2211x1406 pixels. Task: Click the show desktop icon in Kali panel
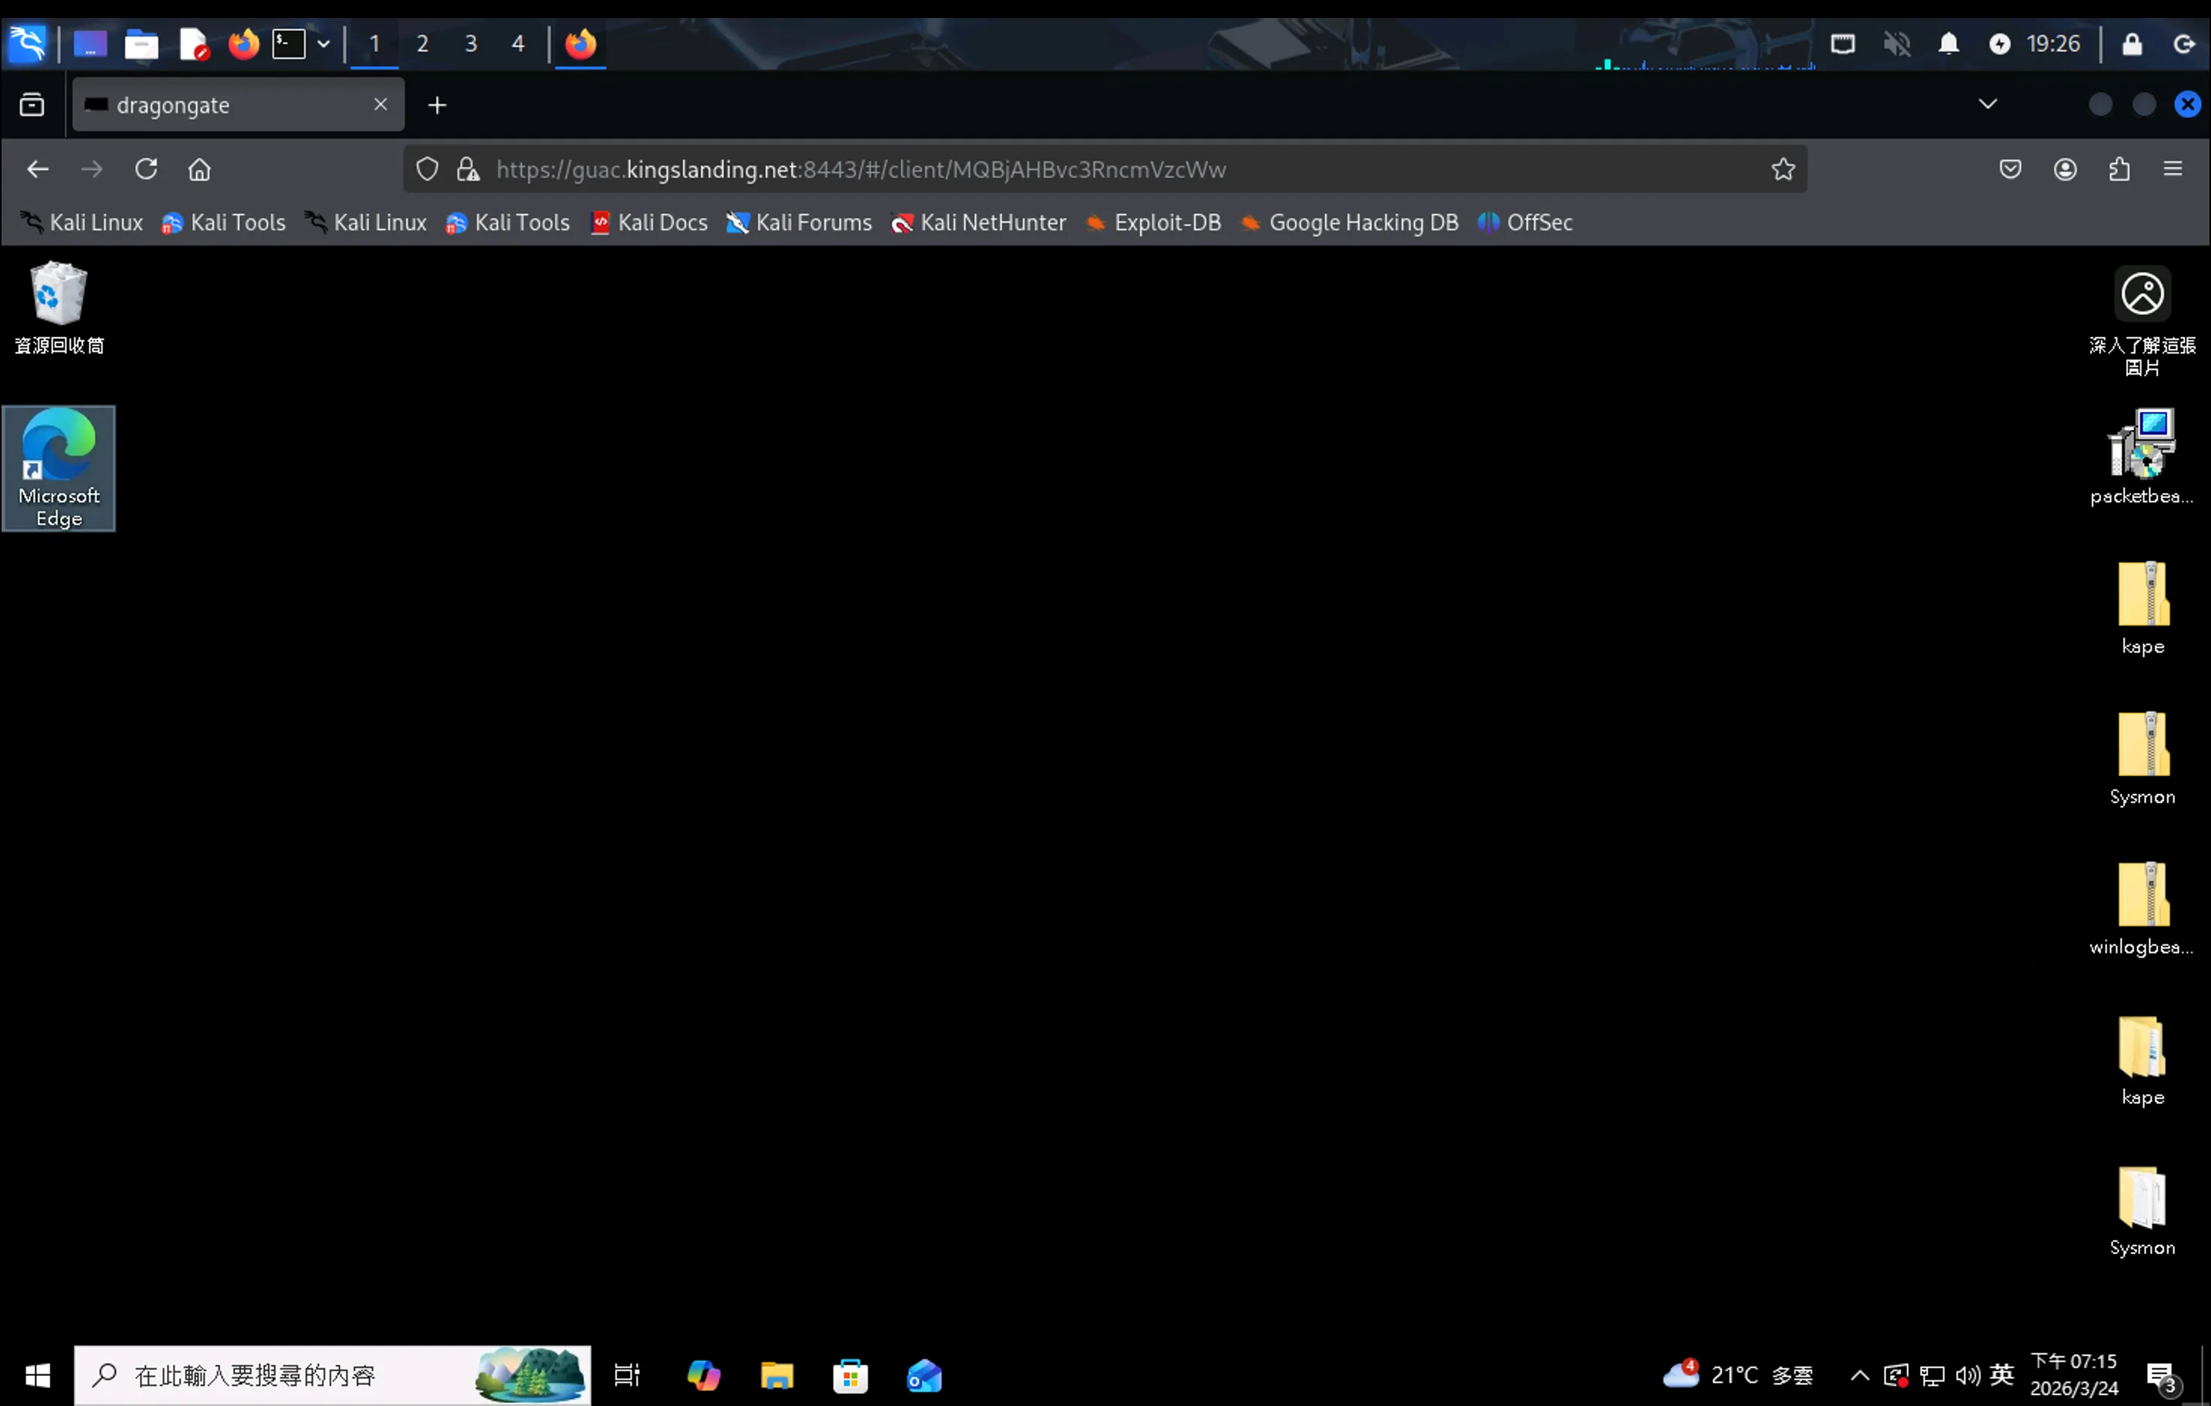pyautogui.click(x=90, y=43)
